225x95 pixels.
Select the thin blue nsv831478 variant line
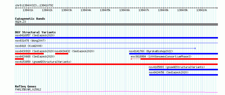116,43
